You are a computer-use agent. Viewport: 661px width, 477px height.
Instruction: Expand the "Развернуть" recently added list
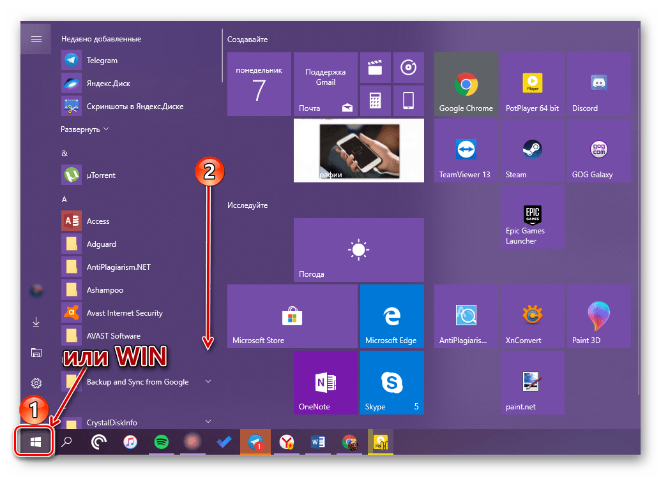[85, 129]
